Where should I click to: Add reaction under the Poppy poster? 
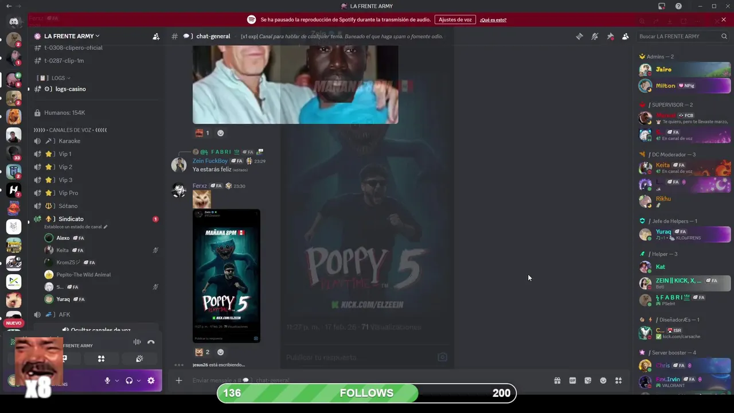click(220, 352)
